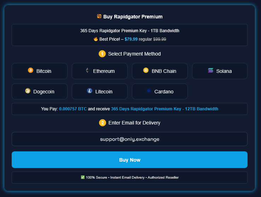
Task: Click the Solana striped logo icon
Action: tap(210, 70)
